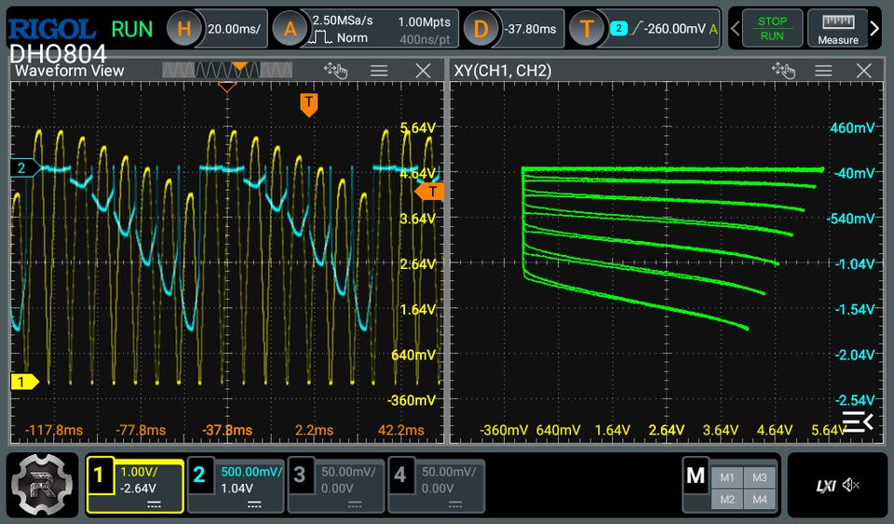Screen dimensions: 894x524
Task: Show previous quick tools with left chevron
Action: 735,29
